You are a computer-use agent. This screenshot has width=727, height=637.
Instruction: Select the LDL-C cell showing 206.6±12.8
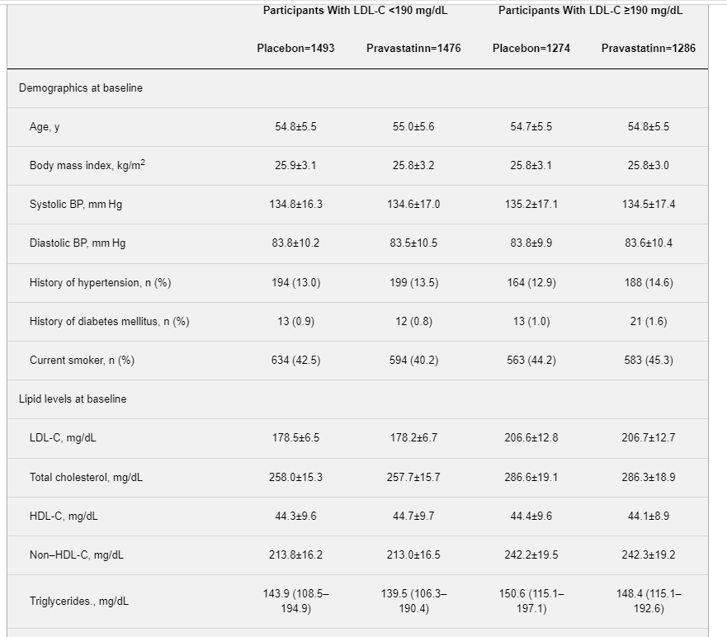(x=531, y=438)
